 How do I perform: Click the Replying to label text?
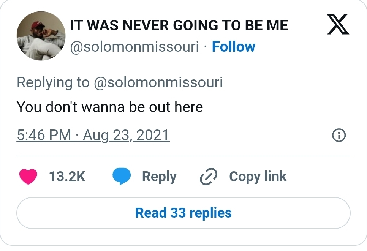click(53, 82)
